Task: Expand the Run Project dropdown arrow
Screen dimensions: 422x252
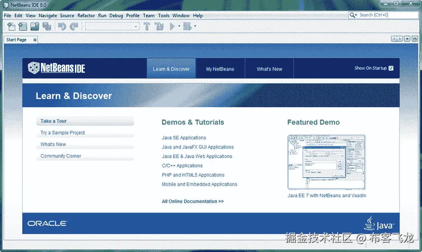Action: [179, 26]
